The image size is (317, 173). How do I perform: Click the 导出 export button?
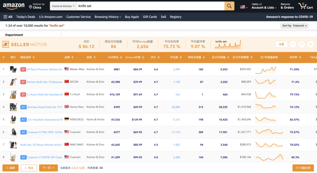(x=29, y=168)
